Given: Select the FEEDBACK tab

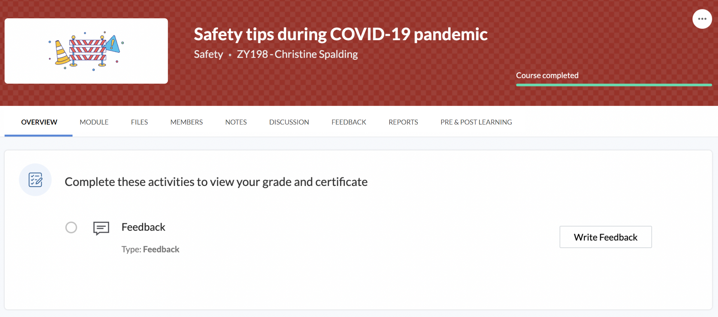Looking at the screenshot, I should pos(349,122).
